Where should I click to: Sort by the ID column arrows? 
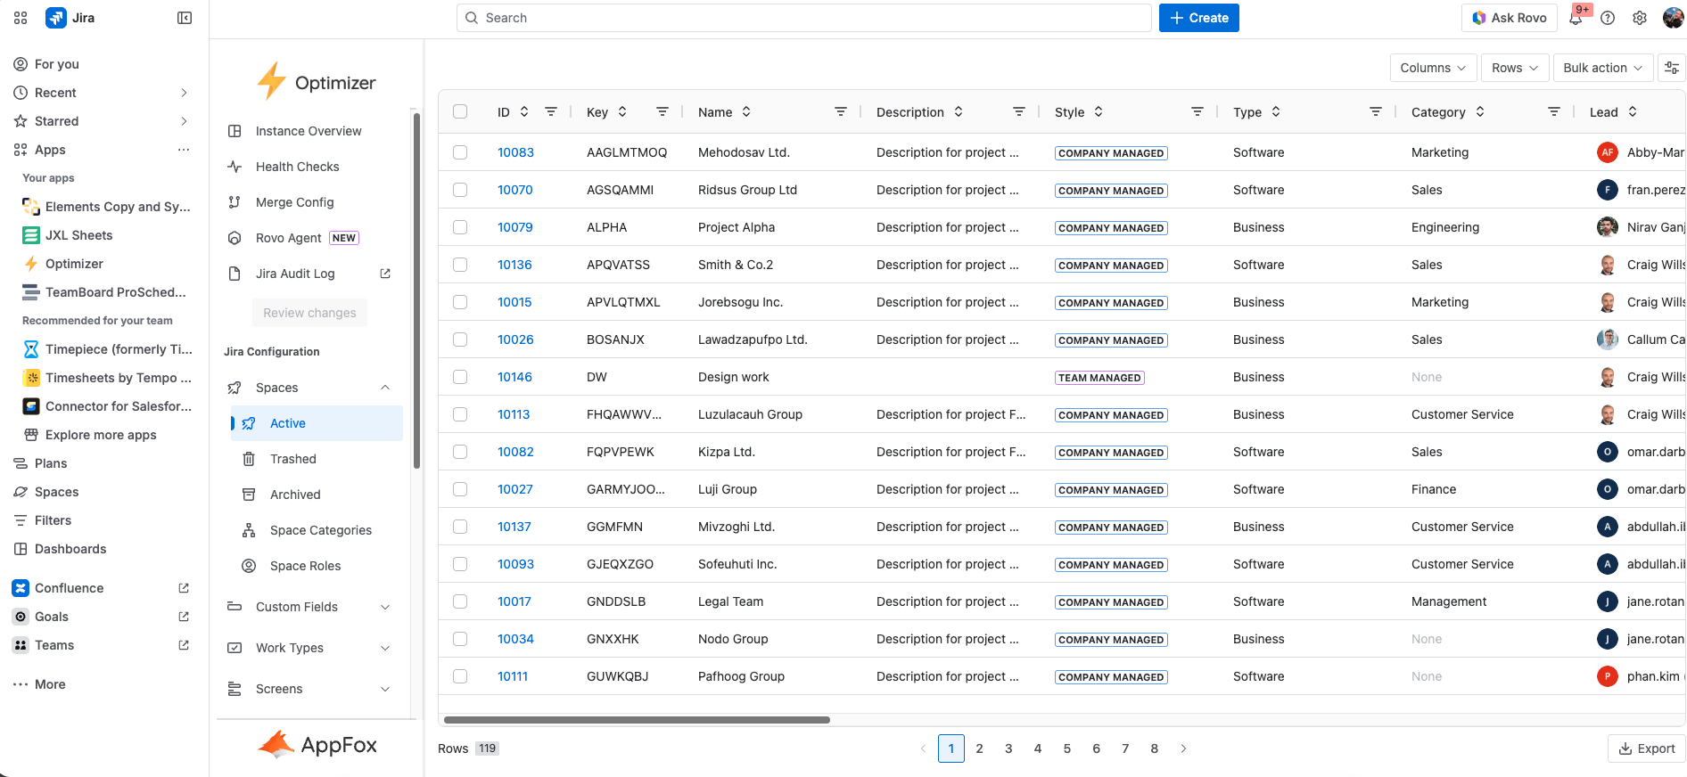pyautogui.click(x=524, y=111)
